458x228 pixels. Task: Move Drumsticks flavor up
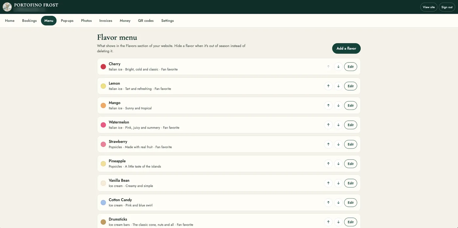(328, 222)
